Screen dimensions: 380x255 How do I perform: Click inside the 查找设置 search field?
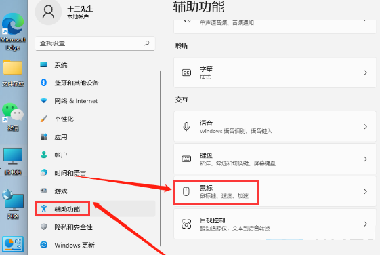pos(95,43)
